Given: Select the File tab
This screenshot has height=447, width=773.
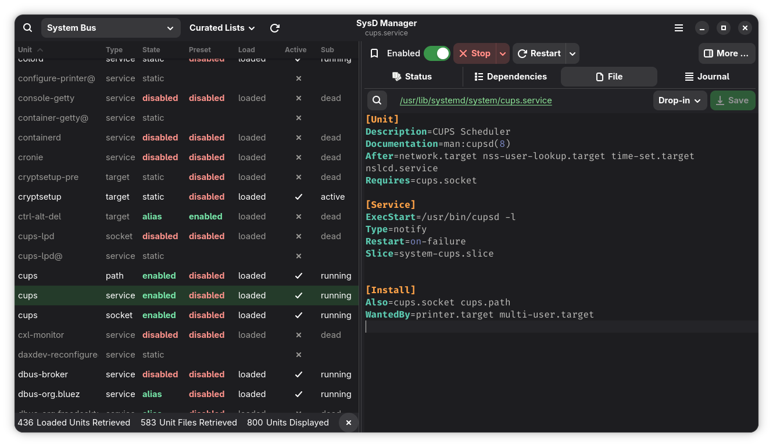Looking at the screenshot, I should tap(609, 77).
